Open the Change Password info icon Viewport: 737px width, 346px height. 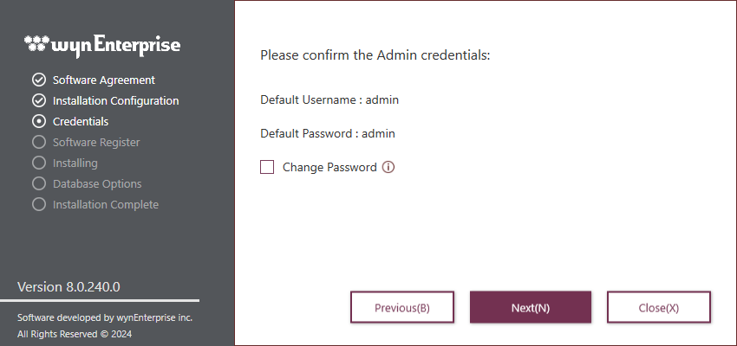[388, 167]
